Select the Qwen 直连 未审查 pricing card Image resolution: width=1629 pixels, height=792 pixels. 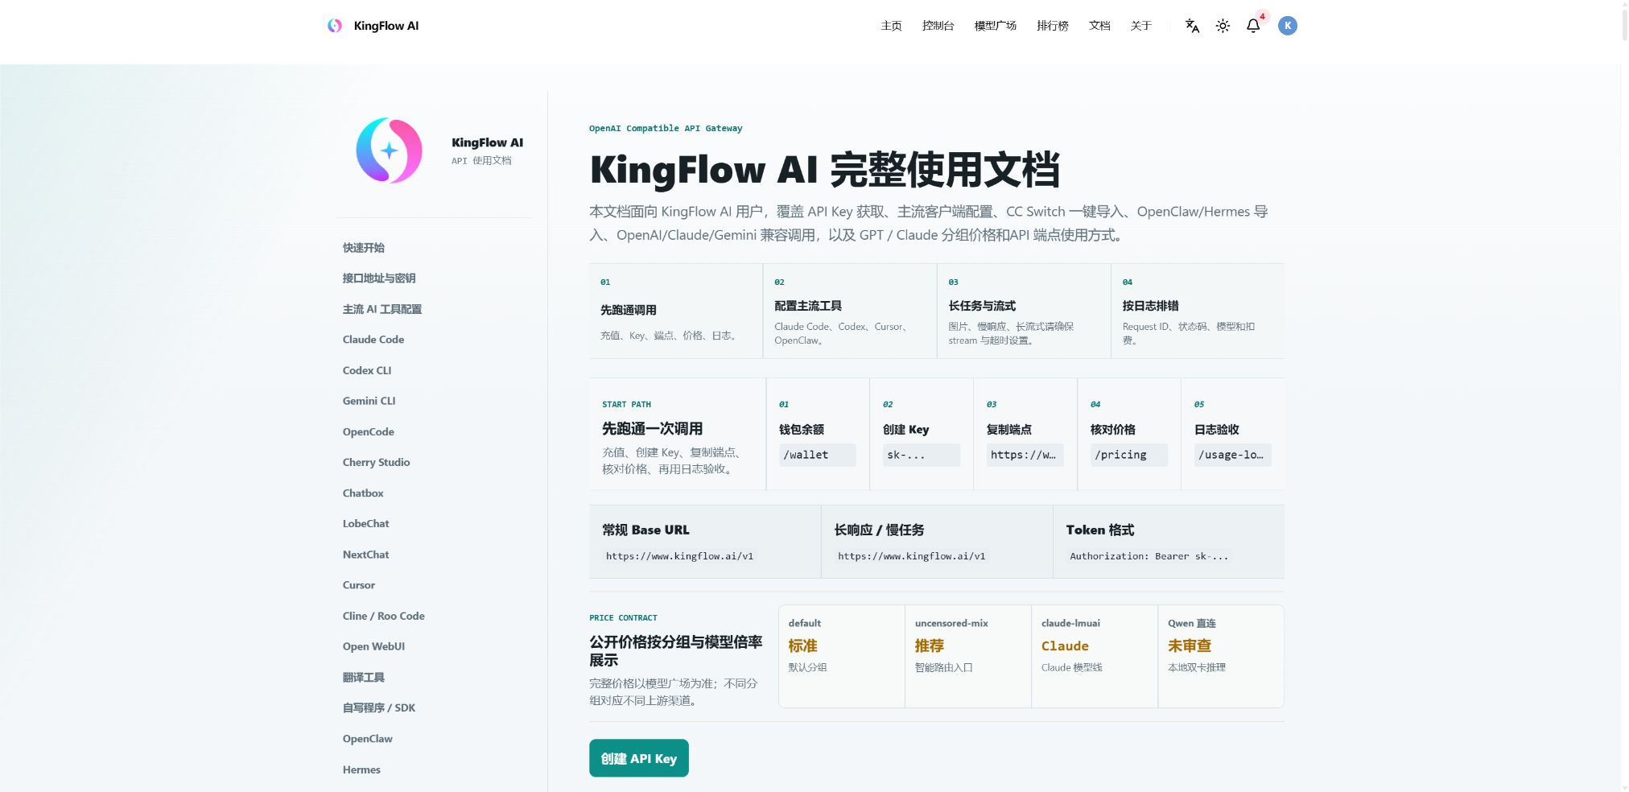[x=1221, y=656]
